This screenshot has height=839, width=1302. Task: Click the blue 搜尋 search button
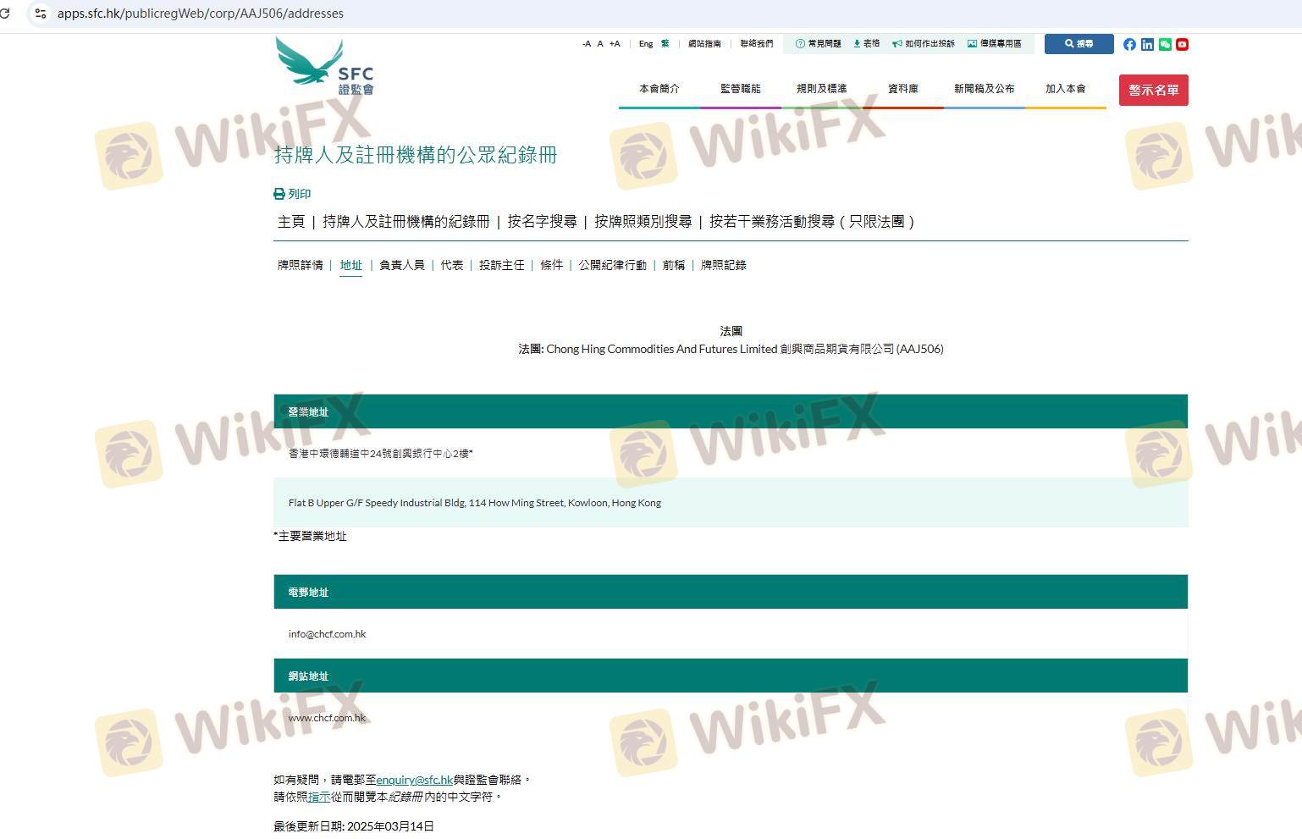[x=1079, y=44]
